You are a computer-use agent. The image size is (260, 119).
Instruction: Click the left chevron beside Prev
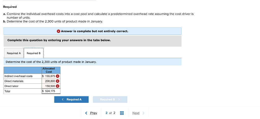(86, 113)
